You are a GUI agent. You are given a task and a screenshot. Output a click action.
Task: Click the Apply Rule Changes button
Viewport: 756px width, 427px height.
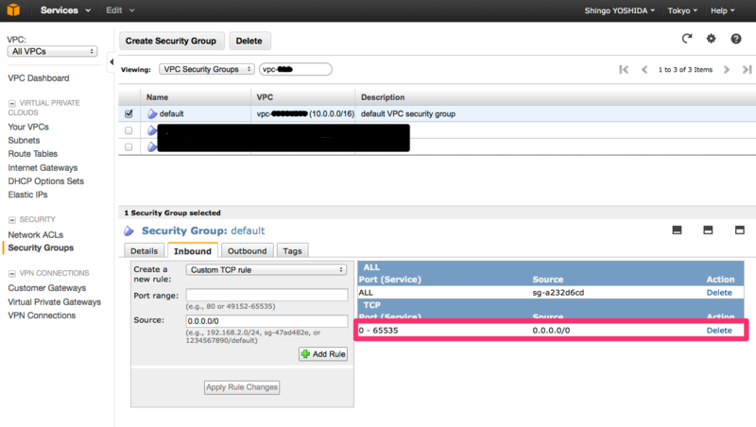[242, 387]
